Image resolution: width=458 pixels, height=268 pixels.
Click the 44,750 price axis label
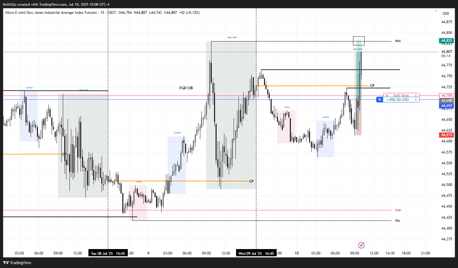[447, 76]
